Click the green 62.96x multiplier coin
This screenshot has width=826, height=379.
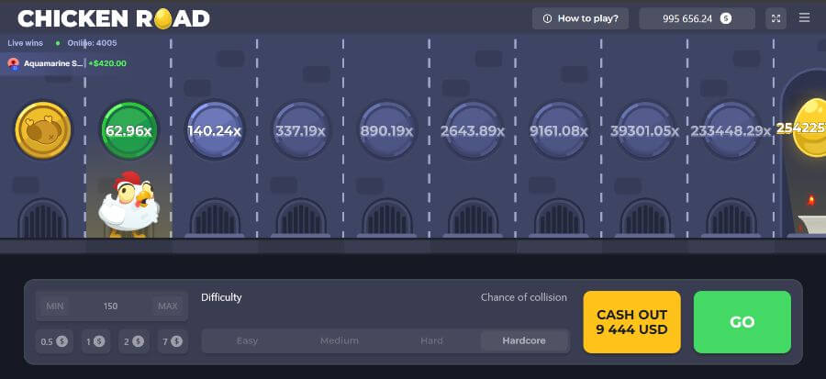128,129
